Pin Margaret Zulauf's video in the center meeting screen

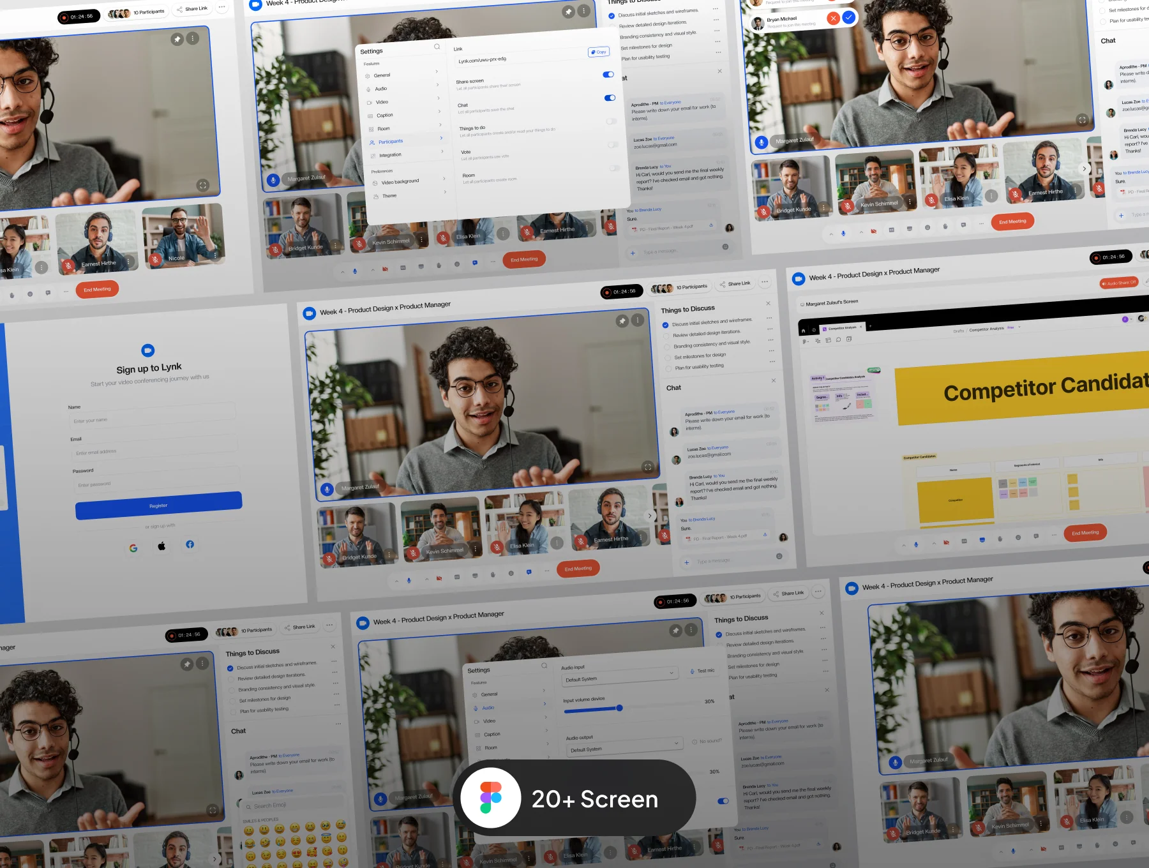622,321
